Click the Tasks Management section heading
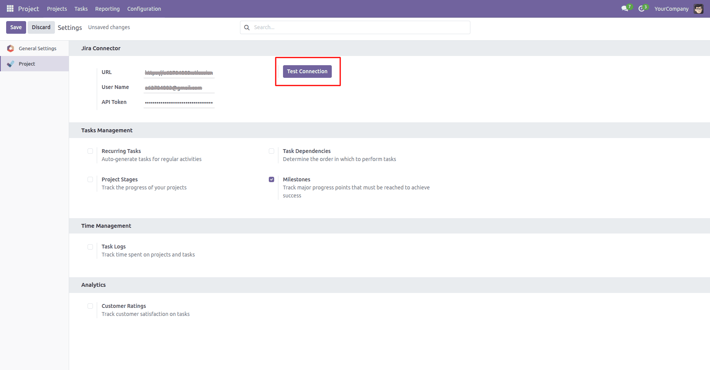Viewport: 710px width, 370px height. [x=107, y=130]
